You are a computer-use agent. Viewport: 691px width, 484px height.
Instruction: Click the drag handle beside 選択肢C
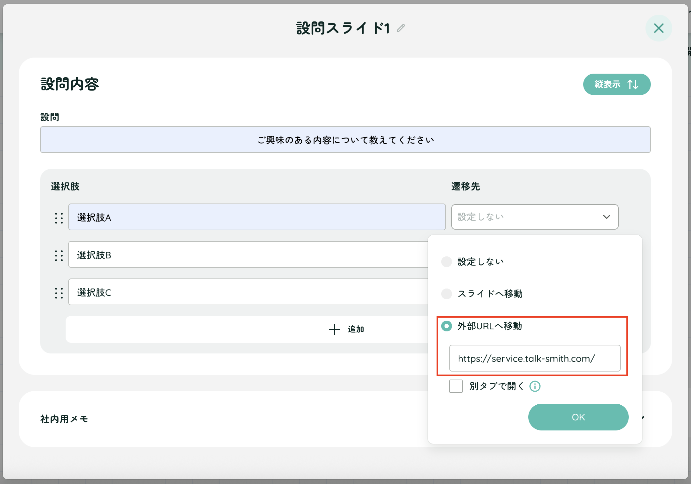(x=59, y=293)
